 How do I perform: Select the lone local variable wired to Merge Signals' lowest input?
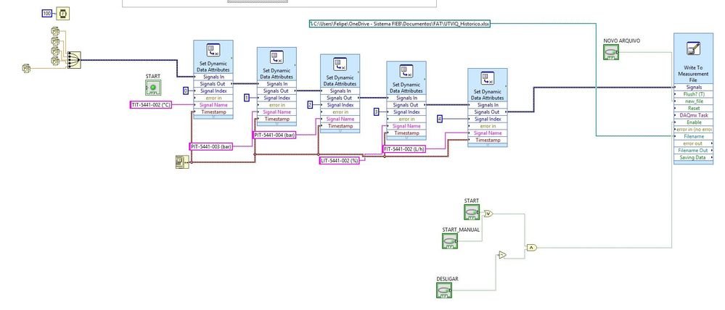click(26, 68)
